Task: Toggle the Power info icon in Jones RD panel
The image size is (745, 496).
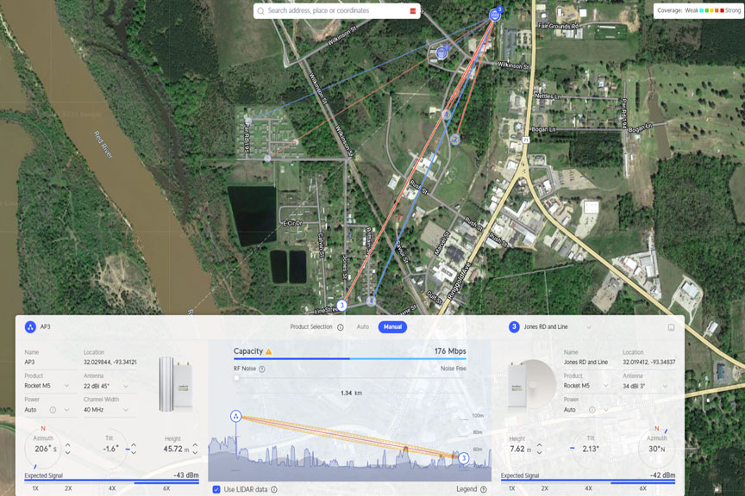Action: tap(592, 410)
